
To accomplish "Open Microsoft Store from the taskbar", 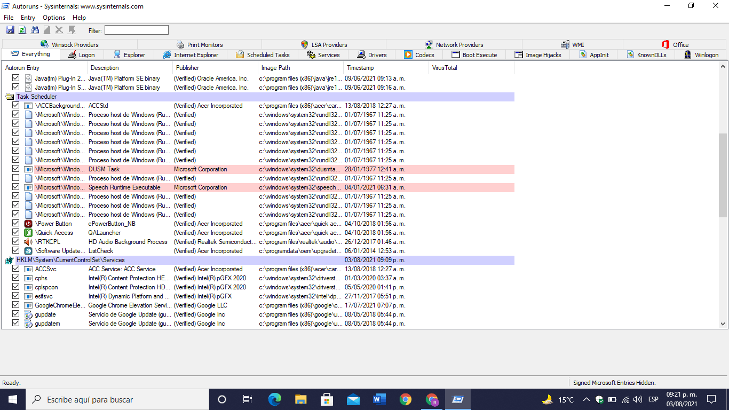I will 327,399.
